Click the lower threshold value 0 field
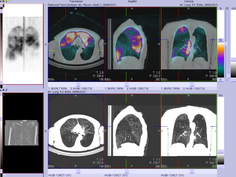The height and width of the screenshot is (177, 236). [221, 79]
